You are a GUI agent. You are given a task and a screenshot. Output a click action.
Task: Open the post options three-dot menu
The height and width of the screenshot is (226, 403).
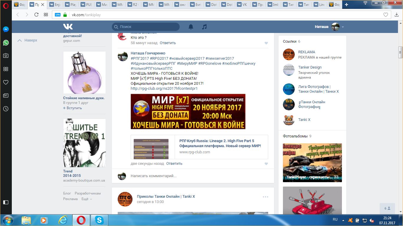coord(266,197)
